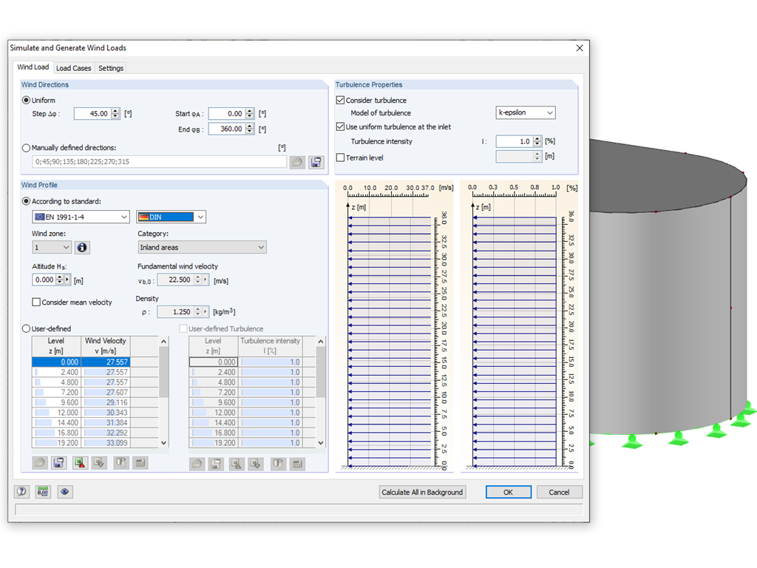Increase fundamental wind velocity with the stepper
Screen dimensions: 757x568
196,277
